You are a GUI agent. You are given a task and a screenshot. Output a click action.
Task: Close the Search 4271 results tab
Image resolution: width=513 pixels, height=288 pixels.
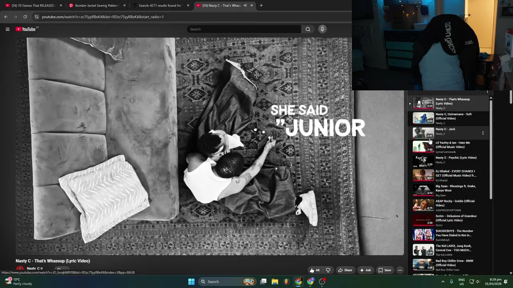point(188,6)
